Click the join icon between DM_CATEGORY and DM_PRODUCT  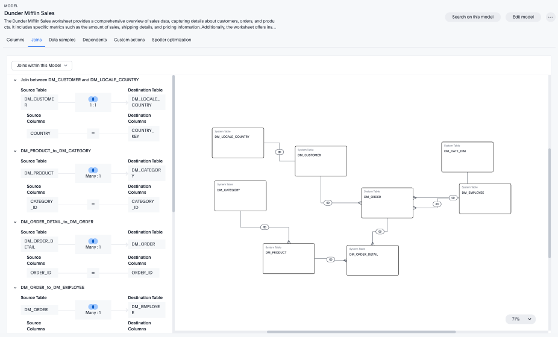tap(265, 227)
